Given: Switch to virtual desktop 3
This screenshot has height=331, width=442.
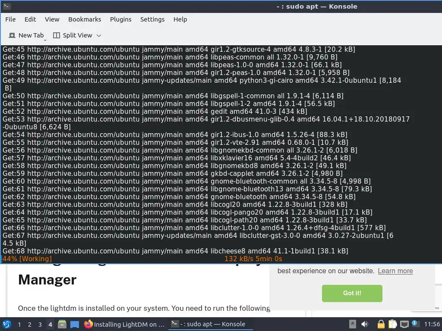Looking at the screenshot, I should [40, 325].
